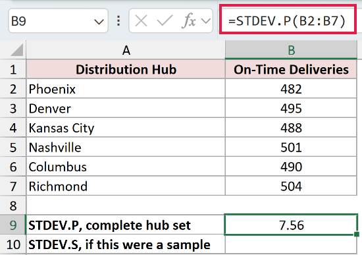The image size is (362, 255).
Task: Click the three-dot formula bar handle
Action: (118, 21)
